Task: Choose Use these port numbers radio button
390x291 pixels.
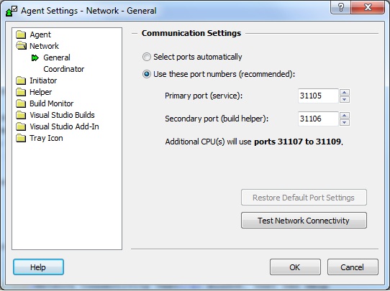Action: (x=147, y=74)
